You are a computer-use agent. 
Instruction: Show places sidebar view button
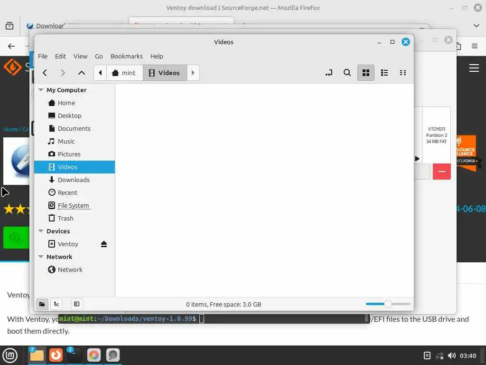coord(42,304)
